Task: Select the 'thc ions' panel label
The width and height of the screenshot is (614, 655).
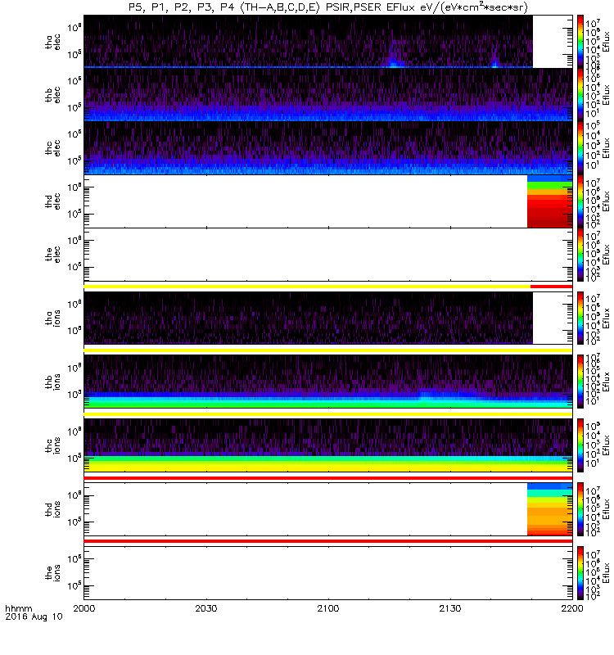Action: pyautogui.click(x=52, y=445)
